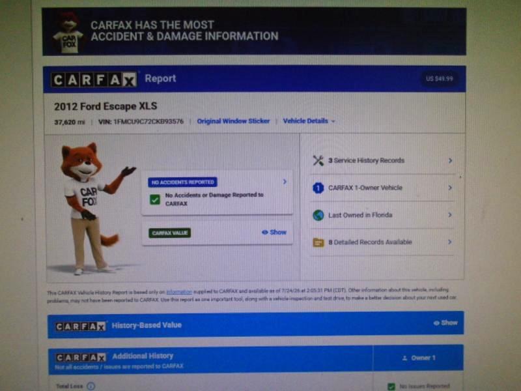Click the wrench Service History icon
The width and height of the screenshot is (521, 391).
[x=318, y=160]
